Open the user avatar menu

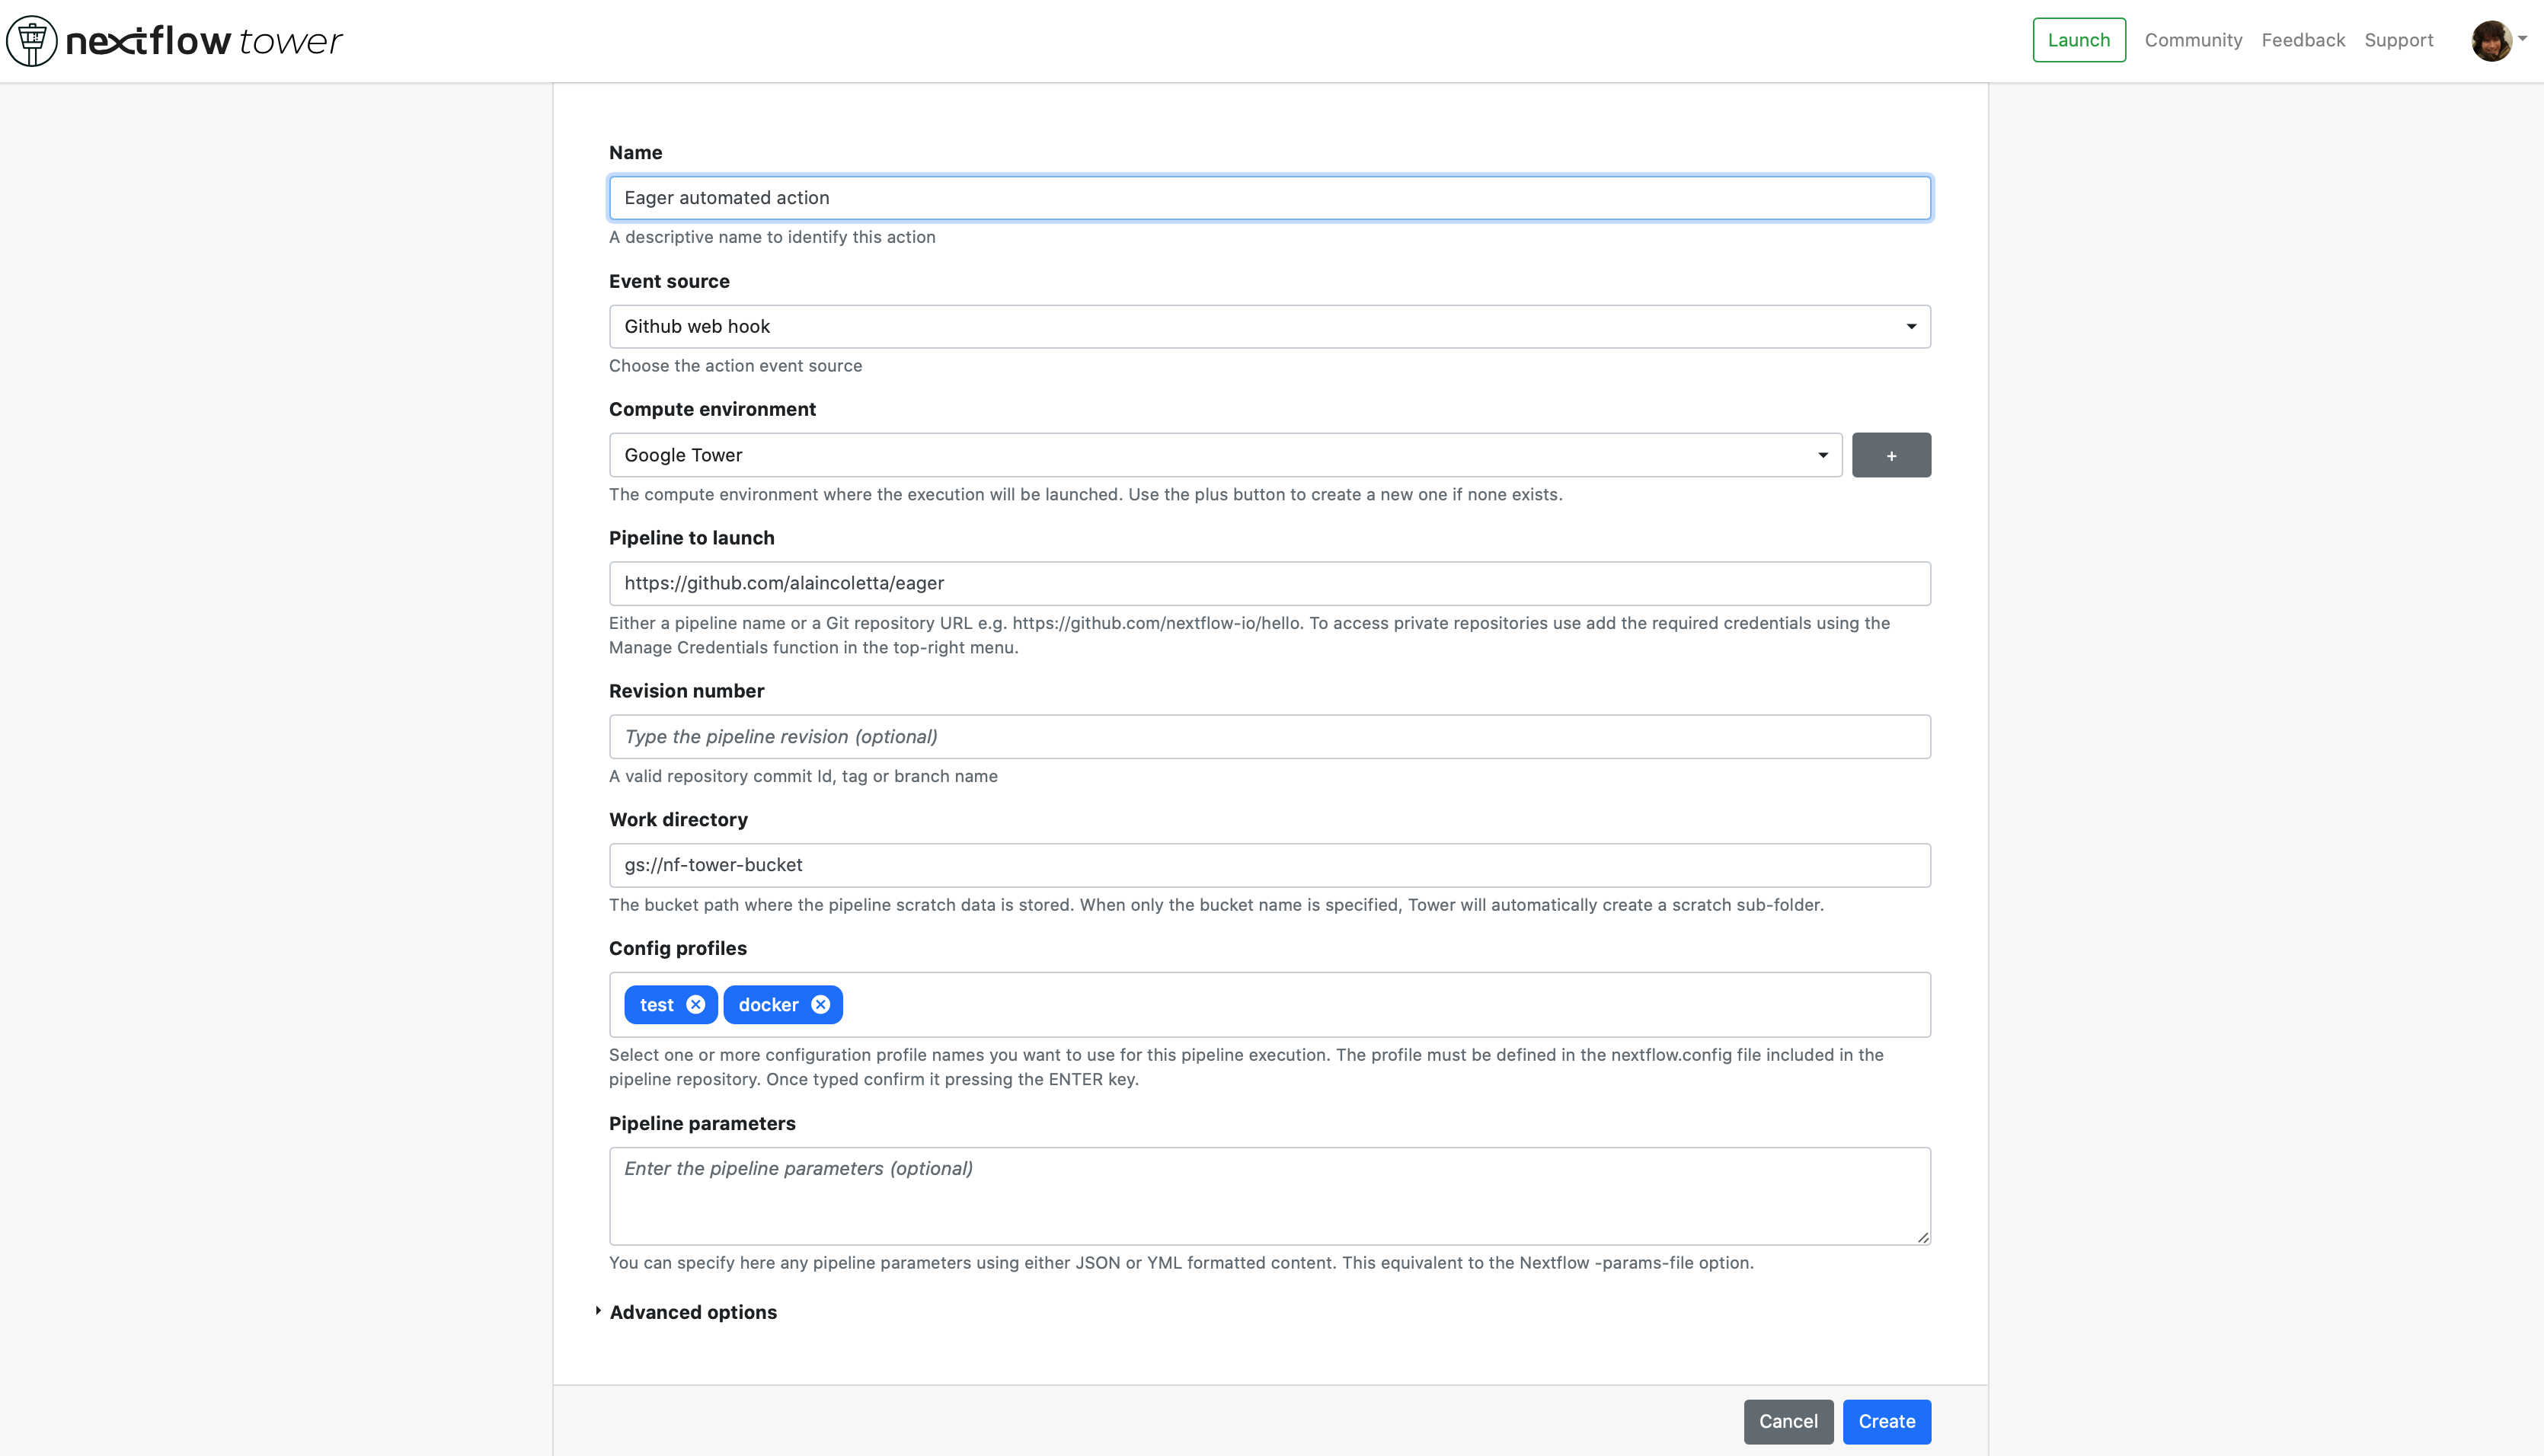click(x=2491, y=41)
